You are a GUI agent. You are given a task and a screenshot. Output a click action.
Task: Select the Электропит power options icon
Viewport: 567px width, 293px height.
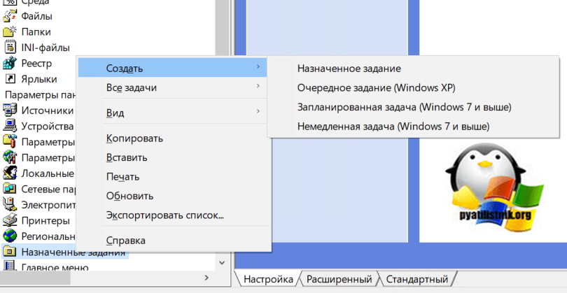[x=10, y=205]
